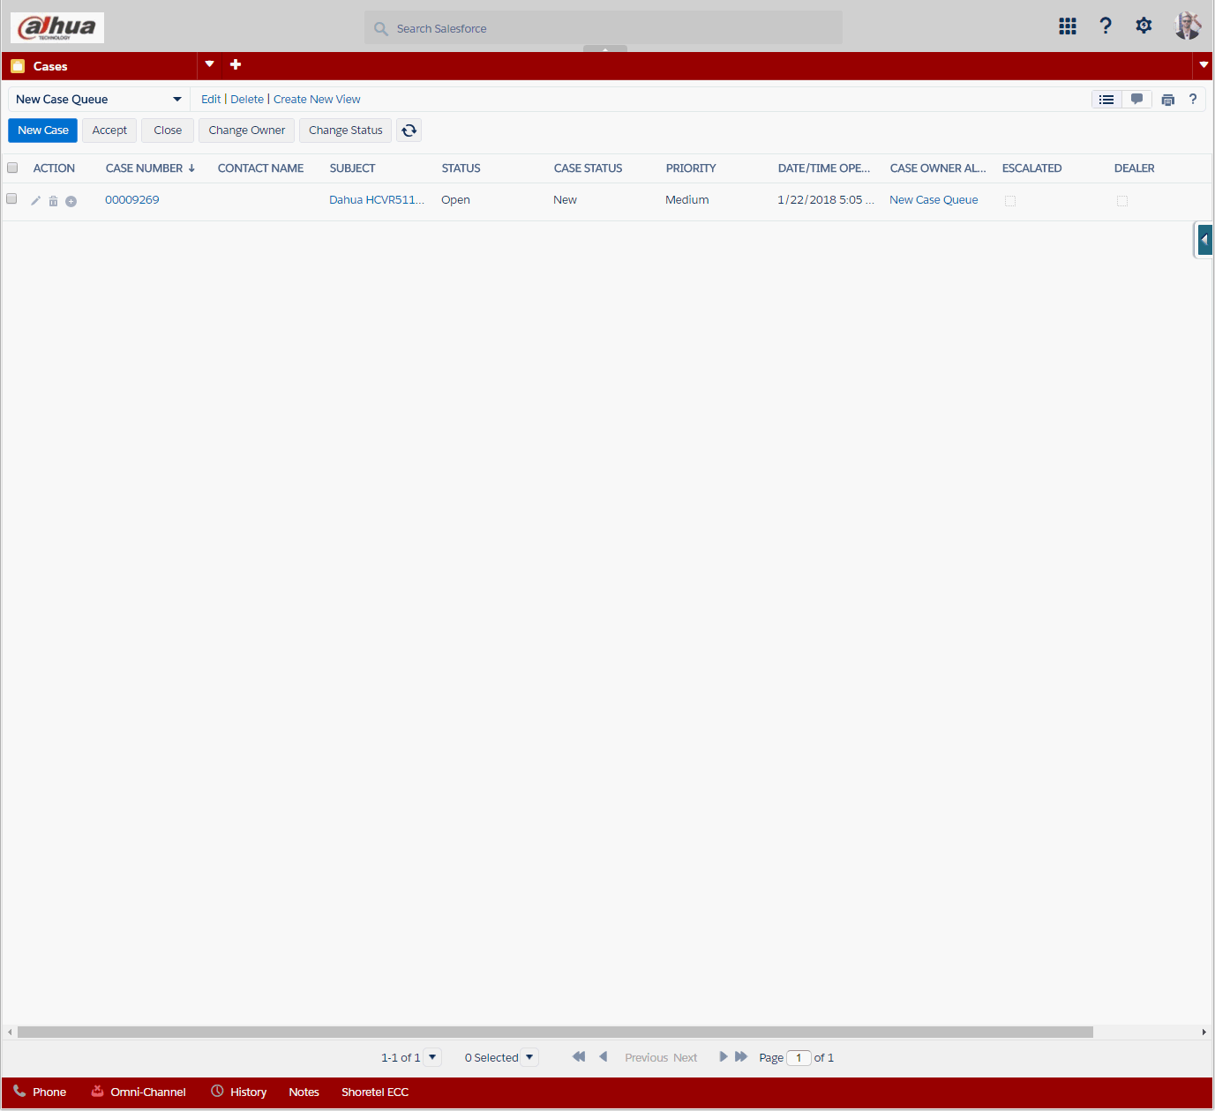The width and height of the screenshot is (1215, 1111).
Task: Click the page number input field
Action: 799,1057
